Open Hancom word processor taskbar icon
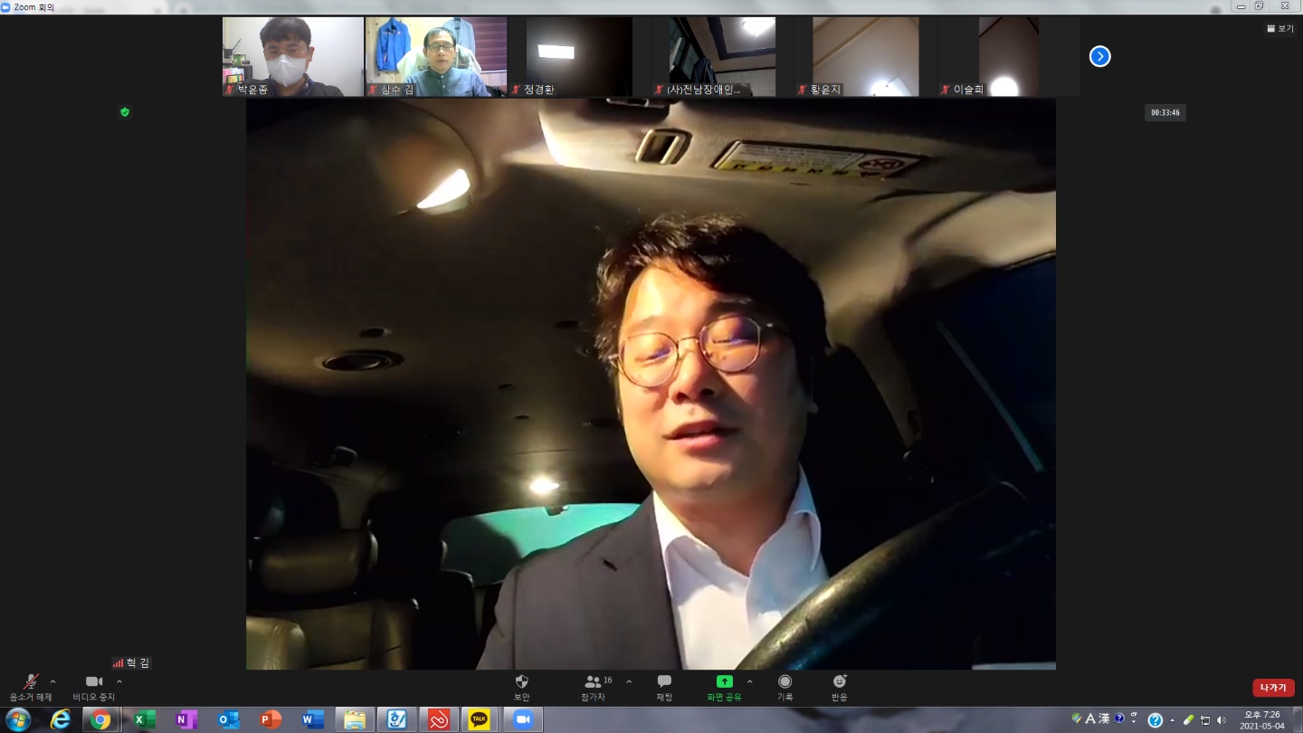The height and width of the screenshot is (733, 1303). 396,720
